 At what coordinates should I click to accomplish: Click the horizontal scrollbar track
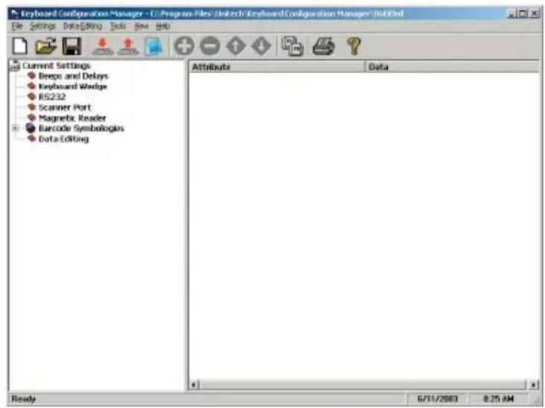click(x=363, y=384)
